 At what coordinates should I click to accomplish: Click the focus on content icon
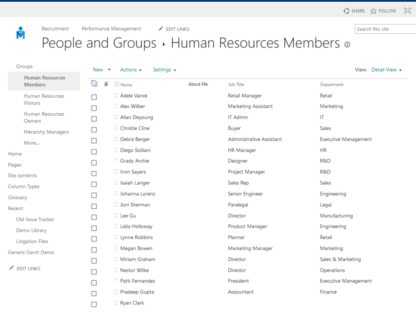pyautogui.click(x=407, y=11)
